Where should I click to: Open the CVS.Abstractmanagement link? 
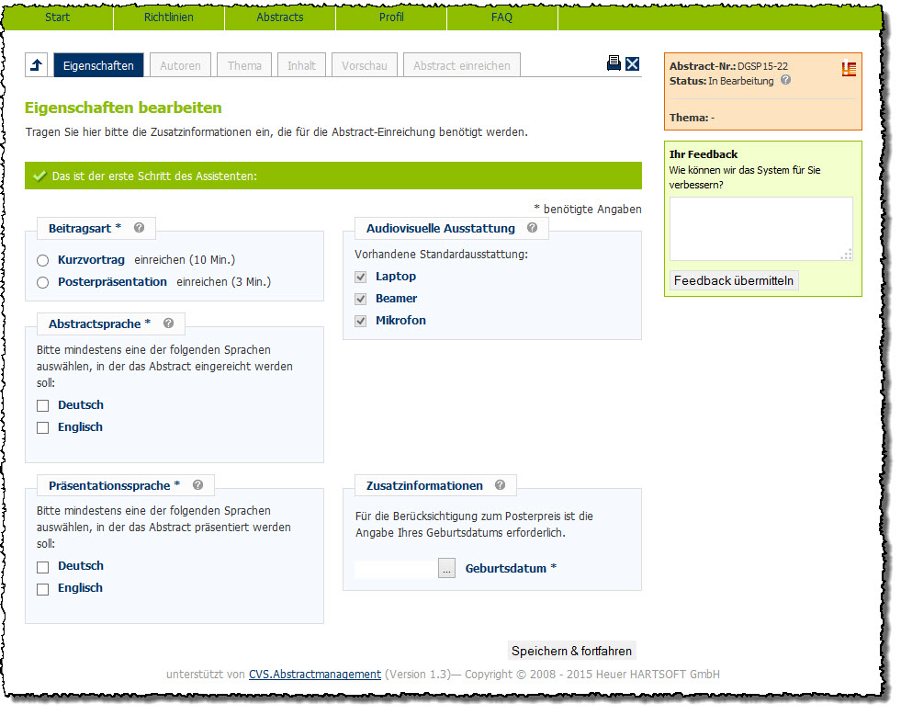(x=314, y=675)
